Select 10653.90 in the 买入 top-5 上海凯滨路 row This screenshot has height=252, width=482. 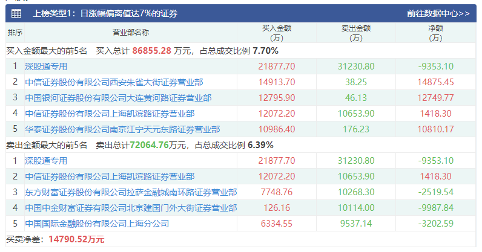coord(356,114)
